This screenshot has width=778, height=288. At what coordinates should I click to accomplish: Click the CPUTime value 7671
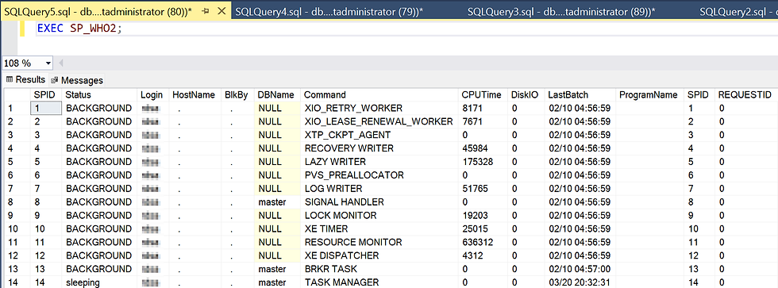point(483,121)
